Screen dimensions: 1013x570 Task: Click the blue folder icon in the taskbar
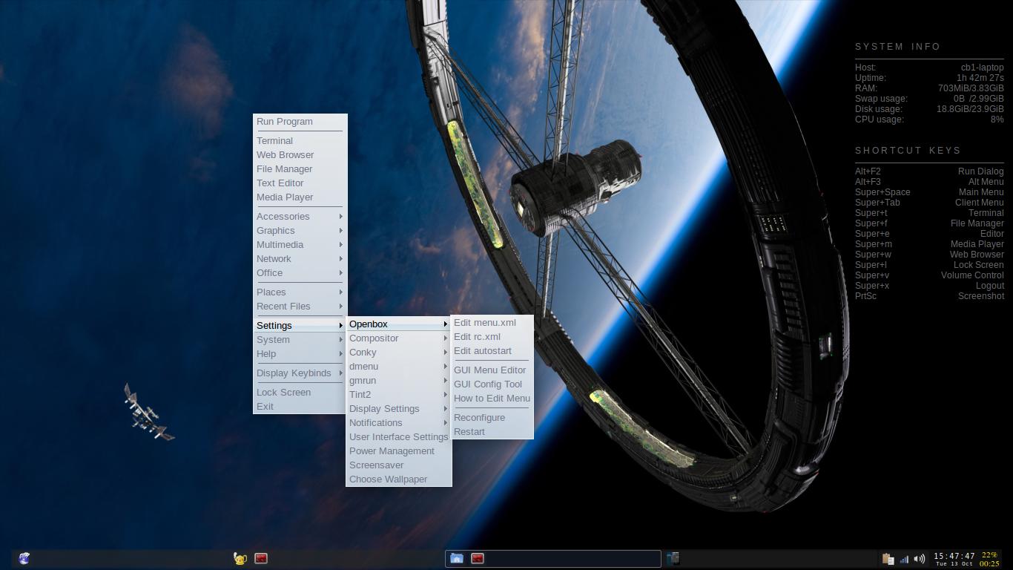coord(457,558)
